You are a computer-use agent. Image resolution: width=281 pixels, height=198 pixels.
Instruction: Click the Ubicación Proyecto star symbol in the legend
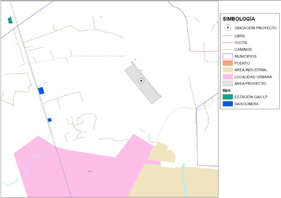(x=228, y=28)
